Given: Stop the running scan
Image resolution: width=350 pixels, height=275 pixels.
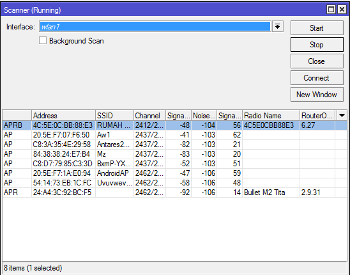Looking at the screenshot, I should tap(317, 45).
